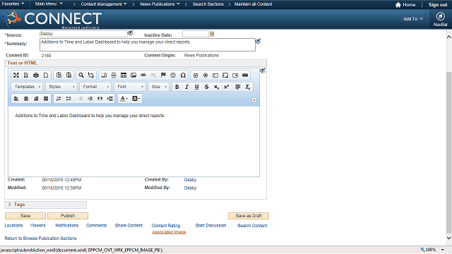Return to Browse Publication Sections
The height and width of the screenshot is (254, 452).
41,238
